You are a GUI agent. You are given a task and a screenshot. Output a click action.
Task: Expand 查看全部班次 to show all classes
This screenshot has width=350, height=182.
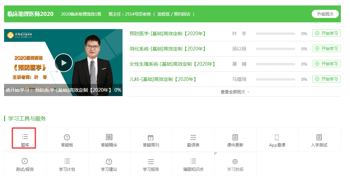pyautogui.click(x=235, y=92)
